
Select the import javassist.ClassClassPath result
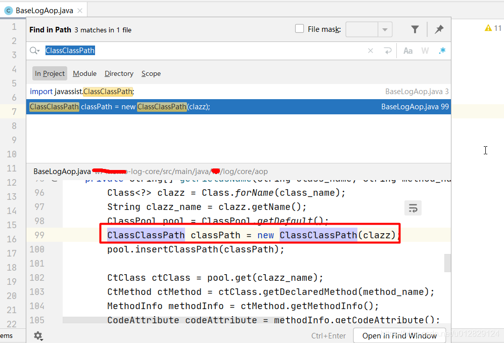pyautogui.click(x=239, y=92)
